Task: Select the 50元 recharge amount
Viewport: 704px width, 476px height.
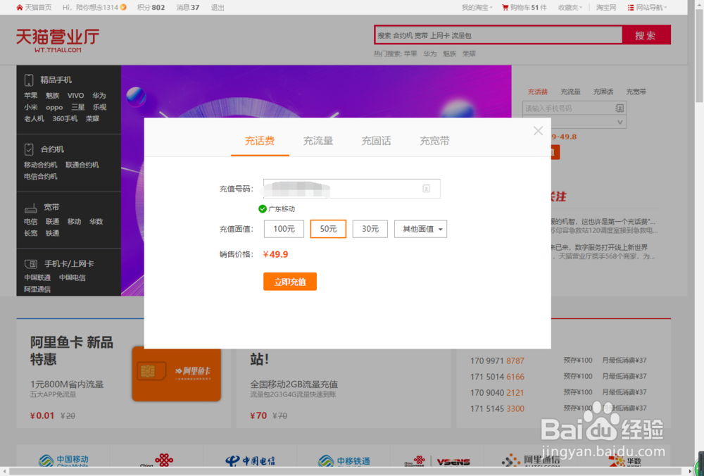Action: coord(328,229)
